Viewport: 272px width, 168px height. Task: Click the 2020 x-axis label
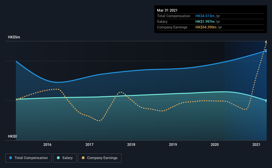click(x=215, y=145)
